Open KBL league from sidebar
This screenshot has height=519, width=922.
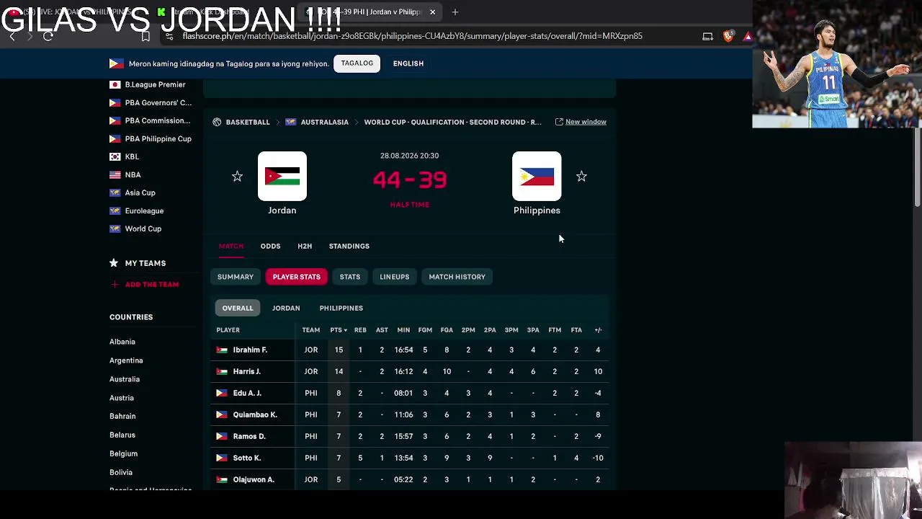pyautogui.click(x=132, y=156)
